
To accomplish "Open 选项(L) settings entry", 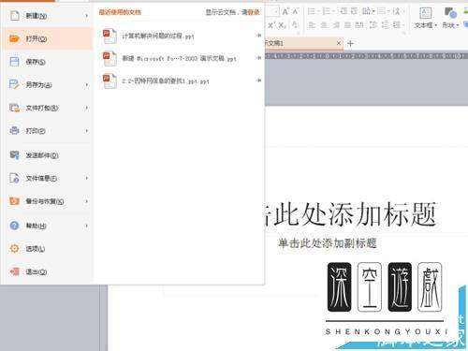I will coord(47,249).
